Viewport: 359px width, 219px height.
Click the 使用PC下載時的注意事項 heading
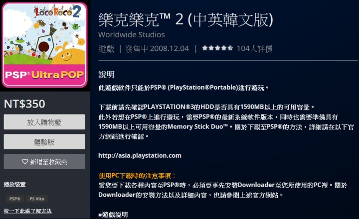[x=137, y=176]
